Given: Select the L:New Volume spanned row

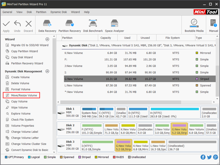Looking at the screenshot, I should (x=140, y=85).
